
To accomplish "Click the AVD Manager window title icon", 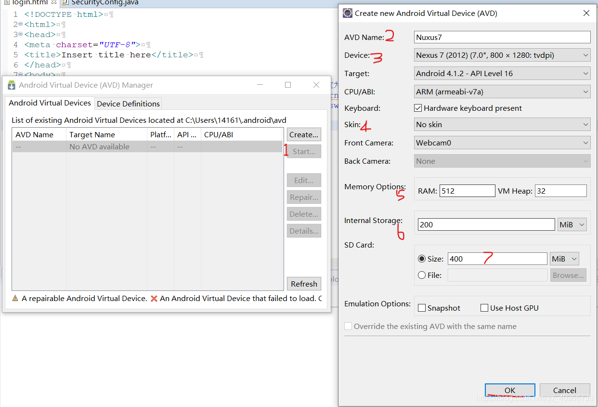I will [12, 85].
